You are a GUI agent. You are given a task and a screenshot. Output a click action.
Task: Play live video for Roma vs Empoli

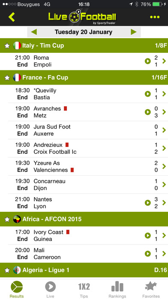point(147,61)
